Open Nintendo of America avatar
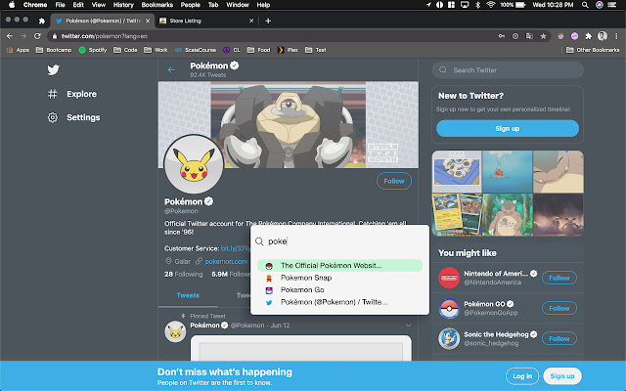 point(449,278)
